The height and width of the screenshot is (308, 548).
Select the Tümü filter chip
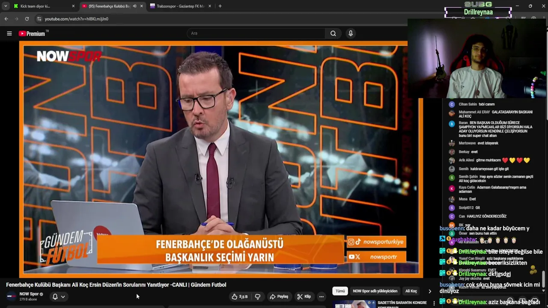coord(340,291)
